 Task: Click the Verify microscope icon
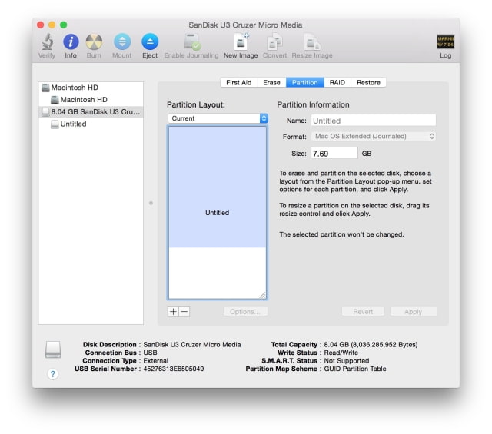tap(47, 41)
